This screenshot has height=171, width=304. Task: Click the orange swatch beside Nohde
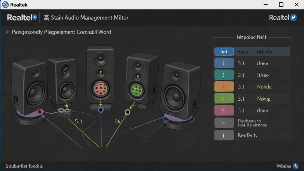coord(224,87)
